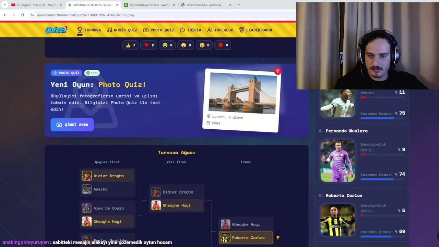439x247 pixels.
Task: Open the Music Quiz section
Action: [122, 30]
